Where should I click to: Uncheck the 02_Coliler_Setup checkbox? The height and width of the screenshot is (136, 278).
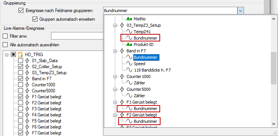(x=21, y=67)
